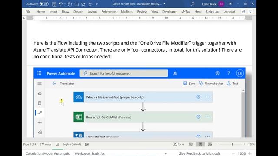Click Ribbon Display Options icon

click(x=231, y=4)
